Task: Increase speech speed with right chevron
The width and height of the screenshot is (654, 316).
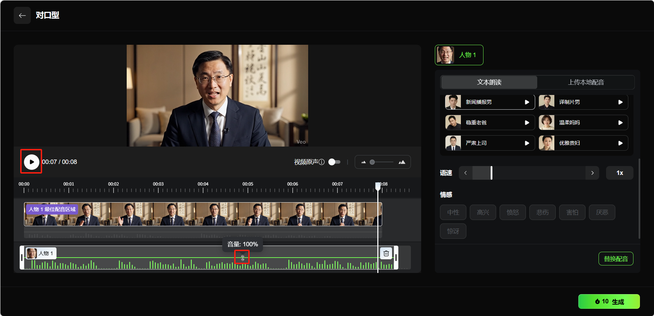Action: 592,173
